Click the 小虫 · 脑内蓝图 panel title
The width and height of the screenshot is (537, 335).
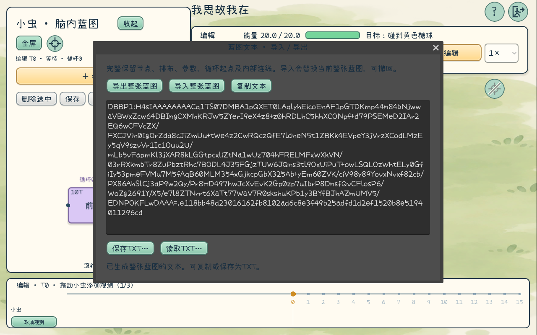click(x=58, y=24)
